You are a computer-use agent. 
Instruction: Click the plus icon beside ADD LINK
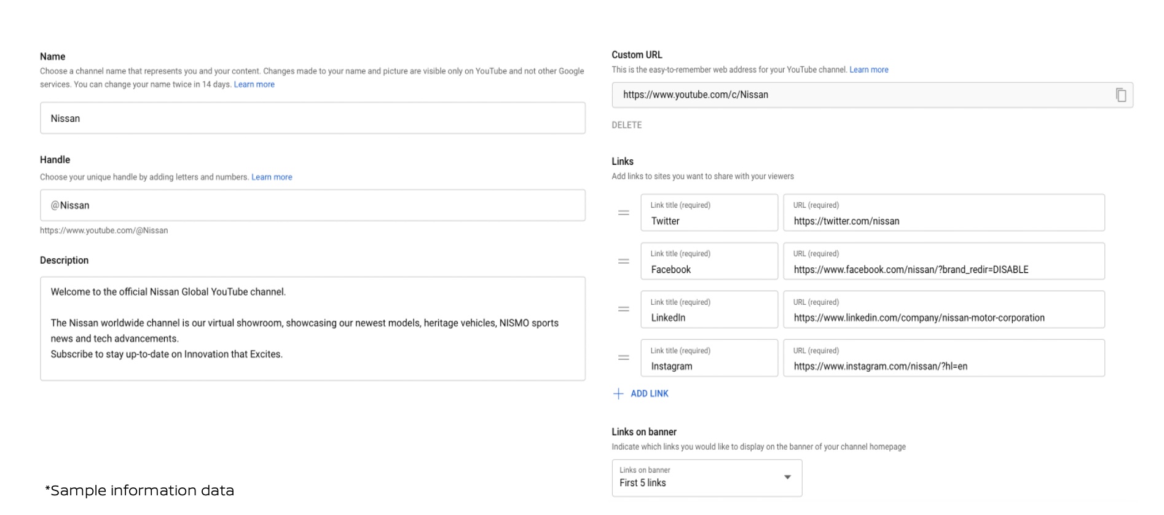[x=618, y=394]
